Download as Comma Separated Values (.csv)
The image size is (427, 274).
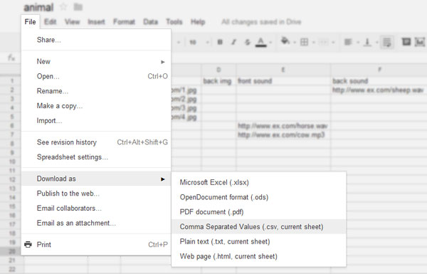click(x=259, y=226)
